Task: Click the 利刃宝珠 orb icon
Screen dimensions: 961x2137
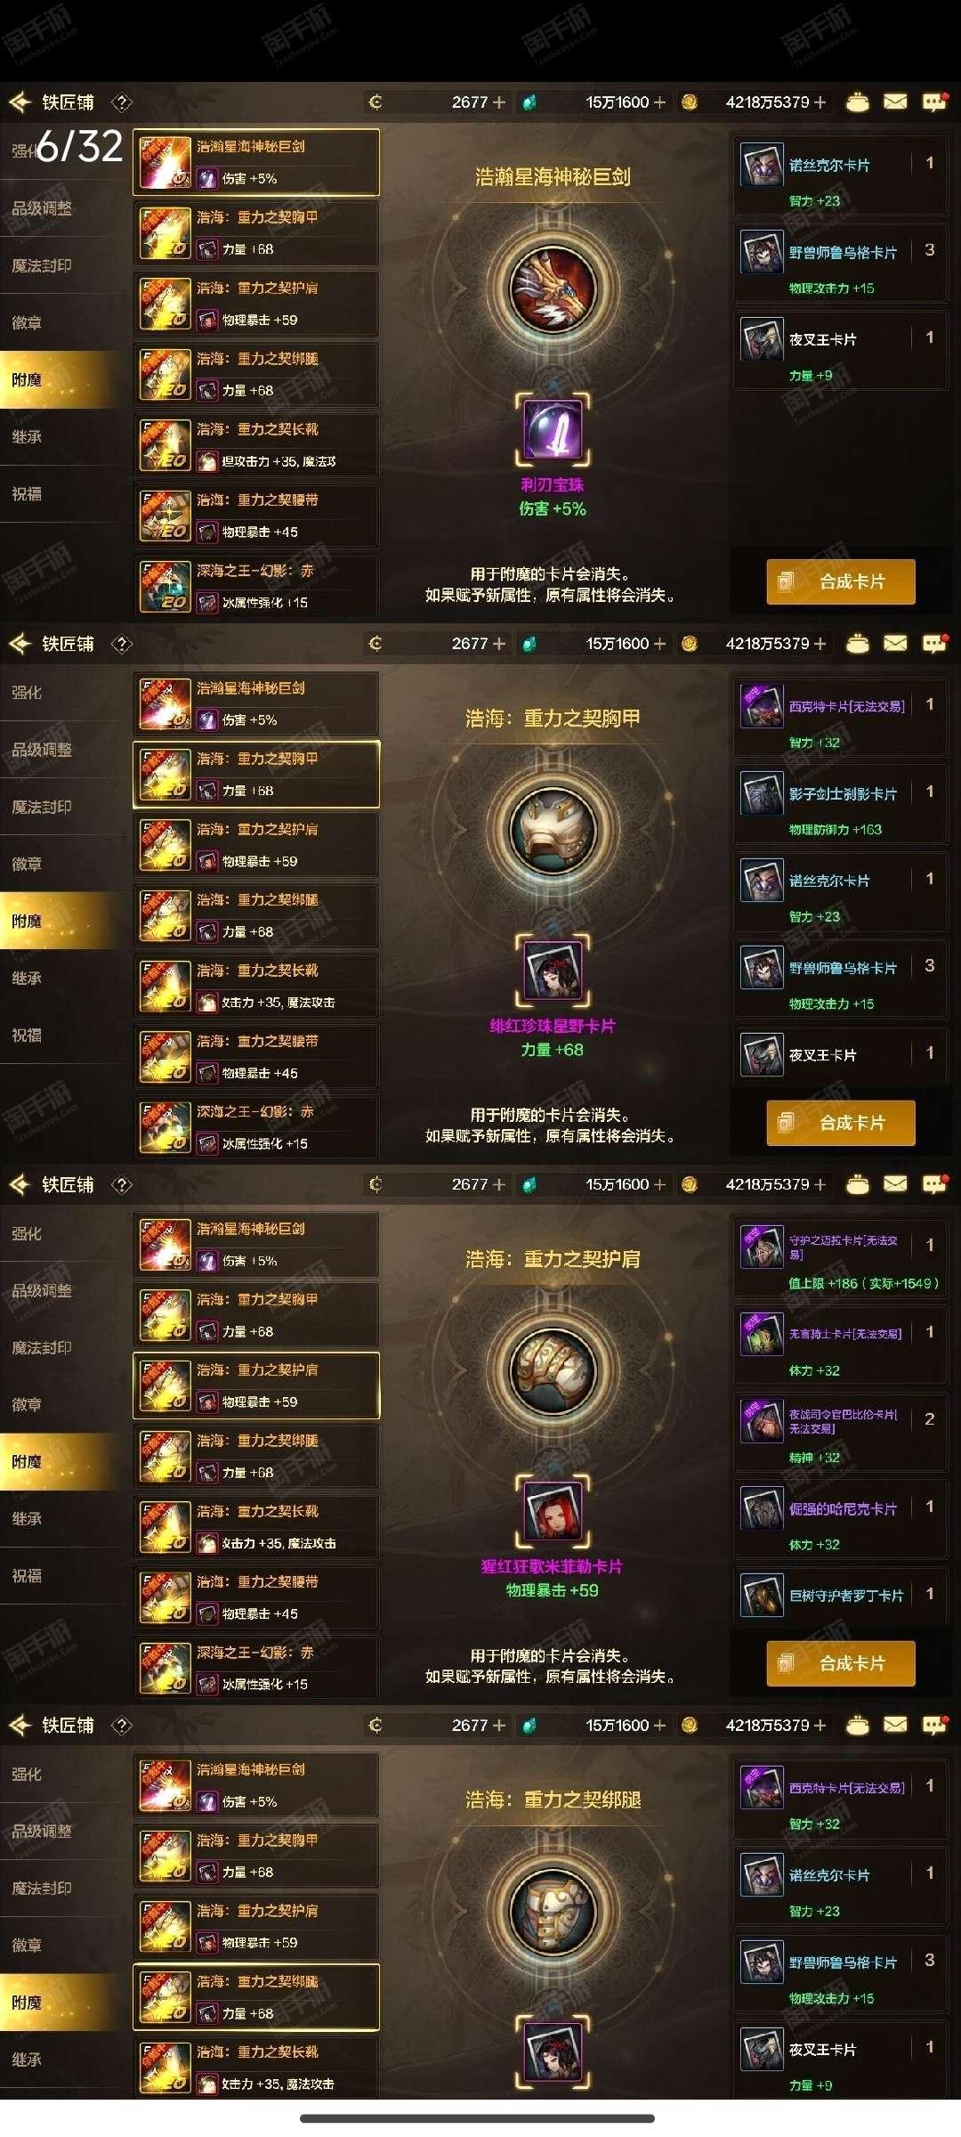Action: (x=553, y=430)
